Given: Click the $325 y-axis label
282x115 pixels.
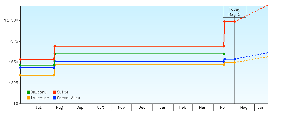Looking at the screenshot, I should [x=13, y=83].
